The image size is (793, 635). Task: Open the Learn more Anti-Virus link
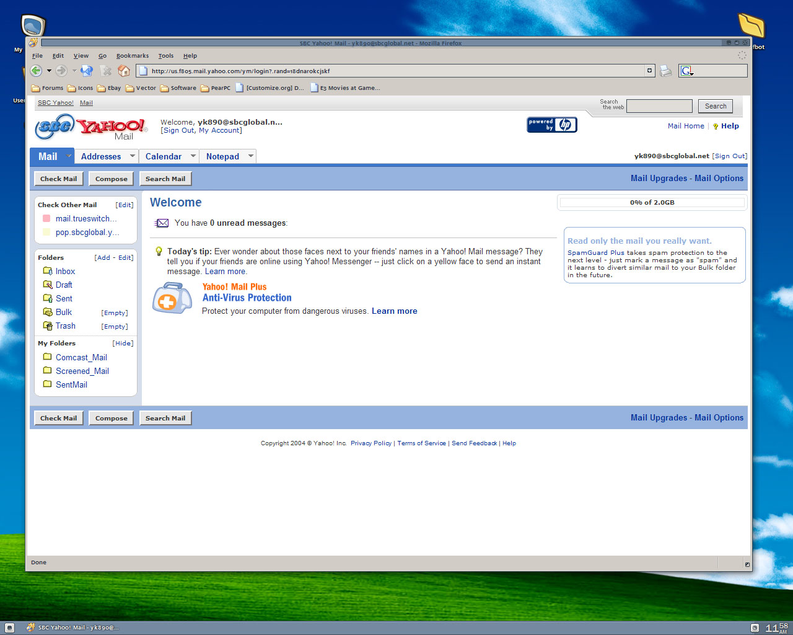[x=394, y=311]
